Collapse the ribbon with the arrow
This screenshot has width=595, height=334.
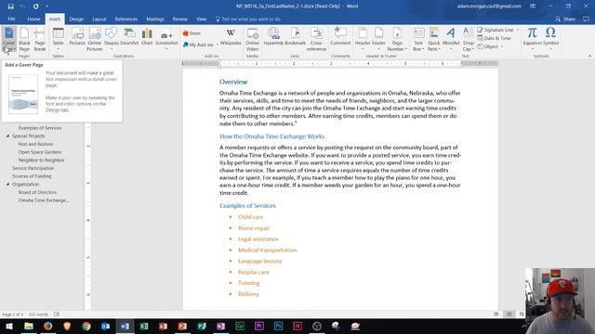click(x=589, y=56)
